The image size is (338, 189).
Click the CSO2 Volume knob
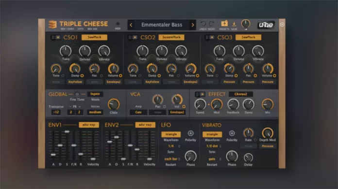[x=190, y=69]
